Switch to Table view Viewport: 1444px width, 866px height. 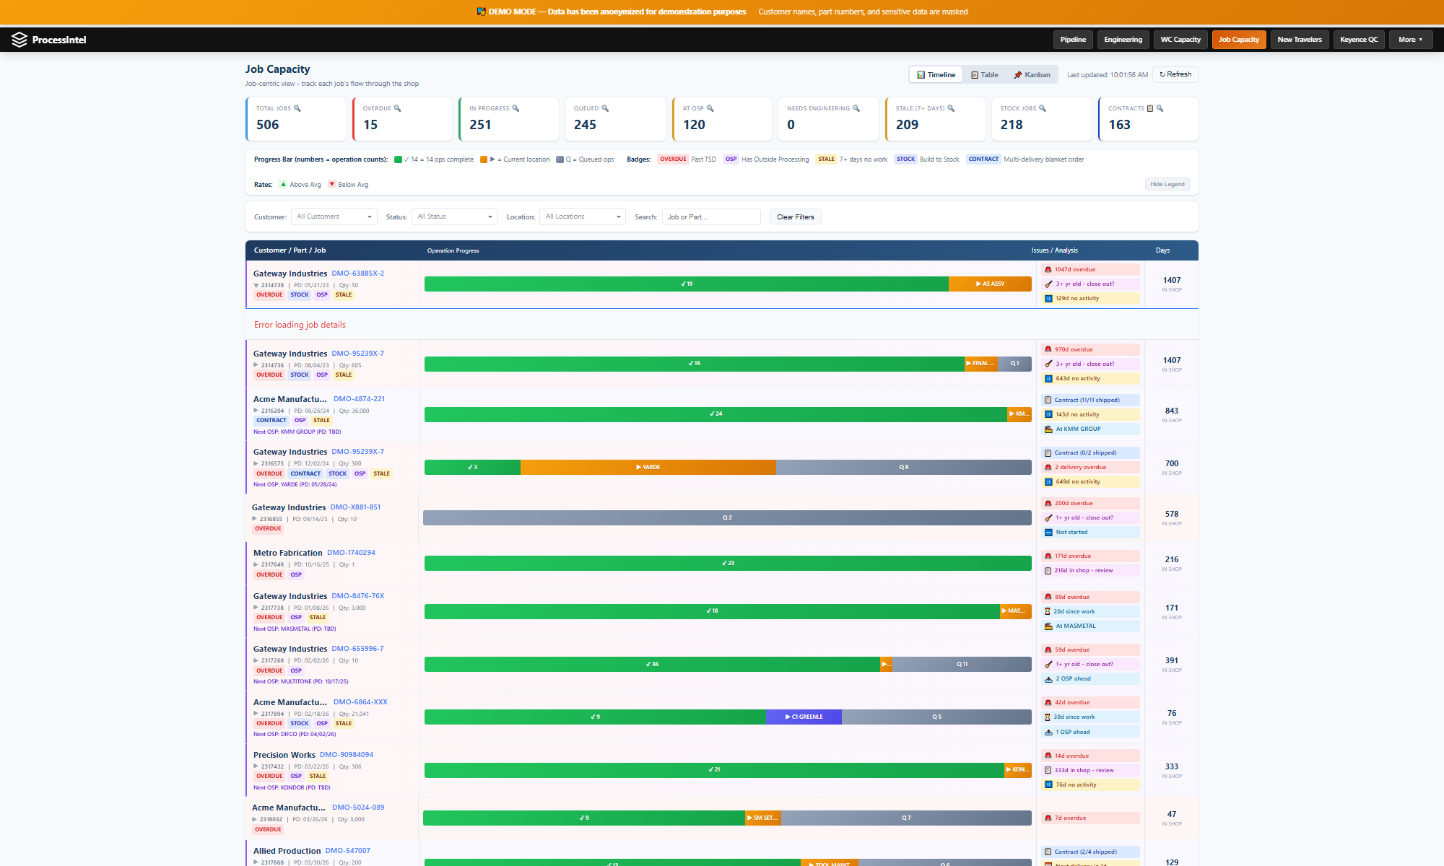coord(985,74)
